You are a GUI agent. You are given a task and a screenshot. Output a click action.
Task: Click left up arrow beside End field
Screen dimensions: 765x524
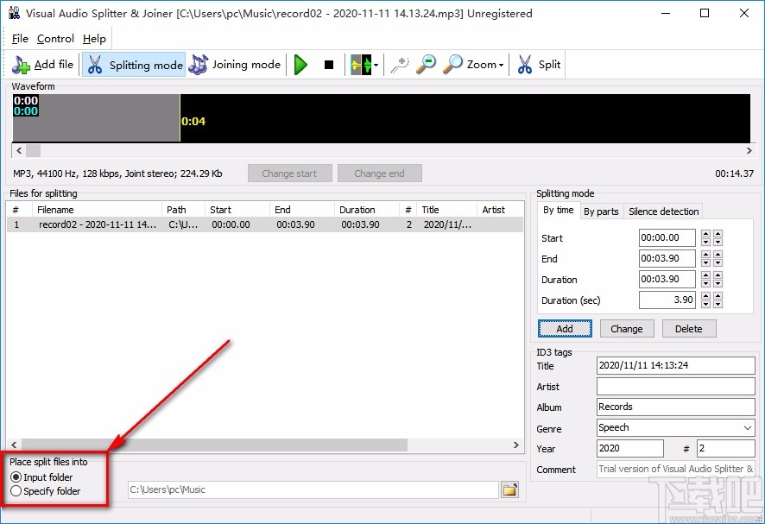coord(705,255)
